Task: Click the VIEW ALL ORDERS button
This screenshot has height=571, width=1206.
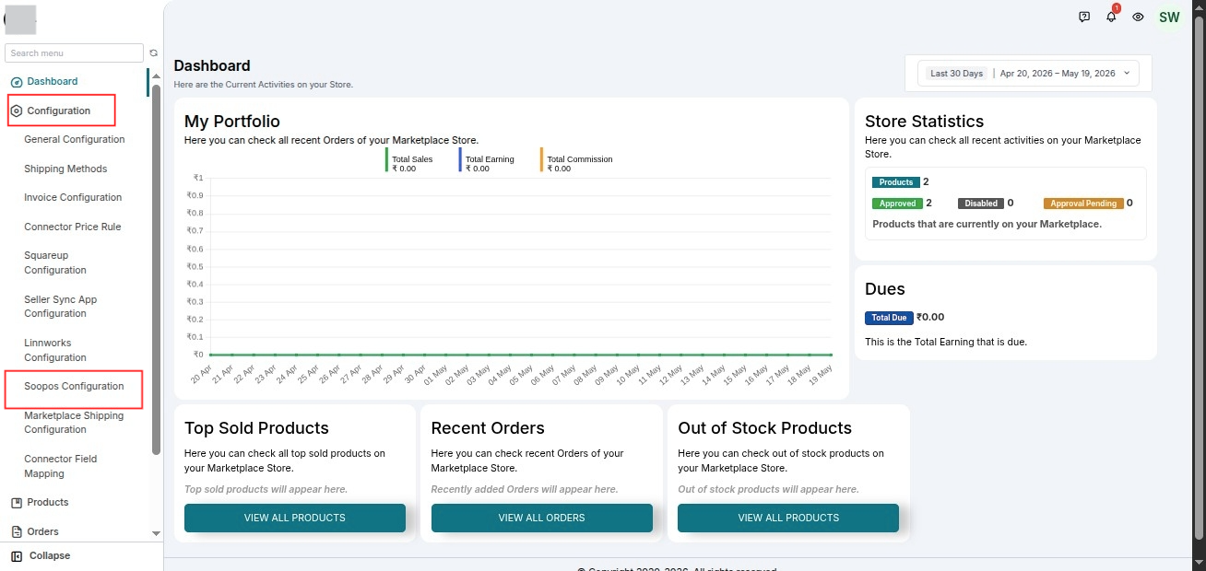Action: (542, 518)
